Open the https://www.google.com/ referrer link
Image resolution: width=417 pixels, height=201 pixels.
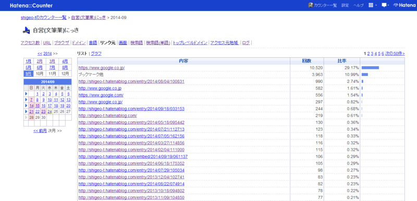click(x=101, y=95)
